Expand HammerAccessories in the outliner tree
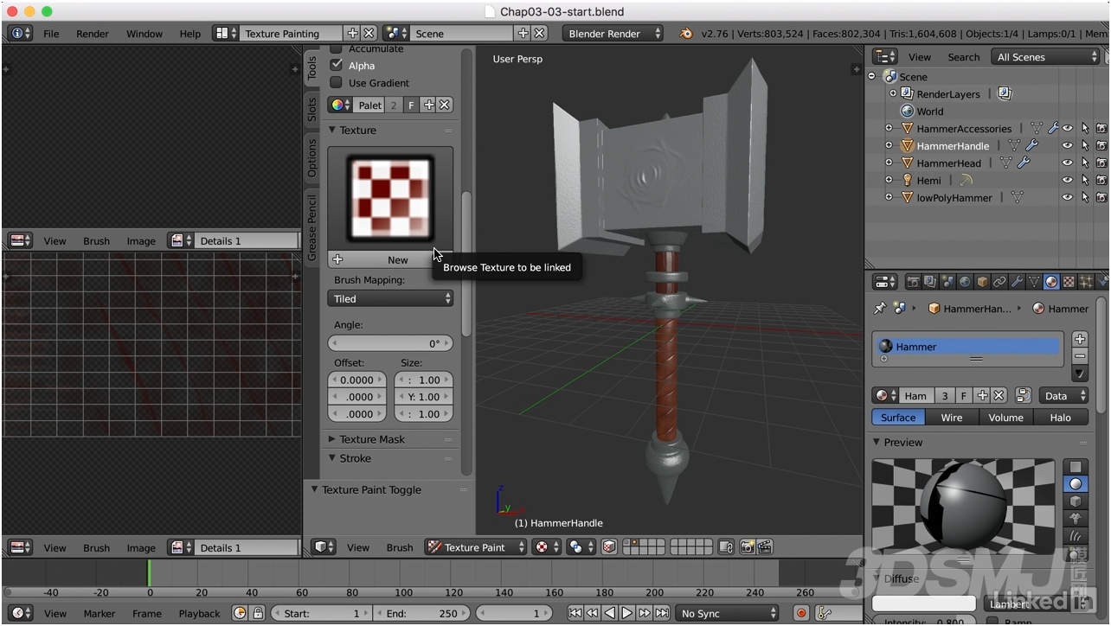1111x626 pixels. [x=889, y=129]
